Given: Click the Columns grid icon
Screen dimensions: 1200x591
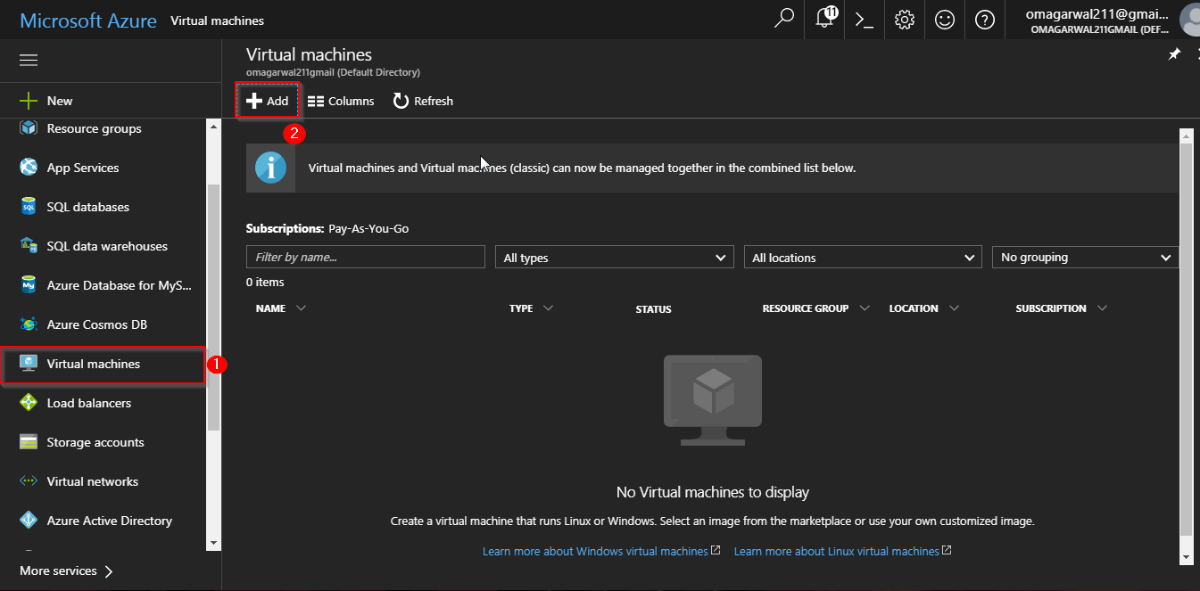Looking at the screenshot, I should pyautogui.click(x=316, y=102).
